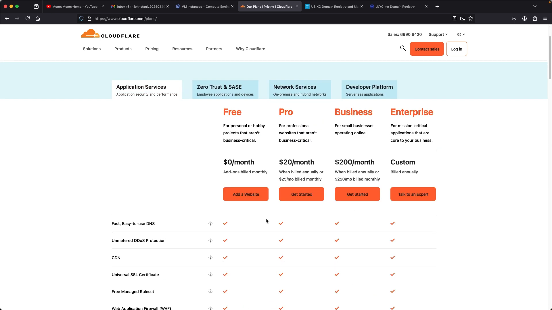Open the Firefox View icon

tap(36, 6)
